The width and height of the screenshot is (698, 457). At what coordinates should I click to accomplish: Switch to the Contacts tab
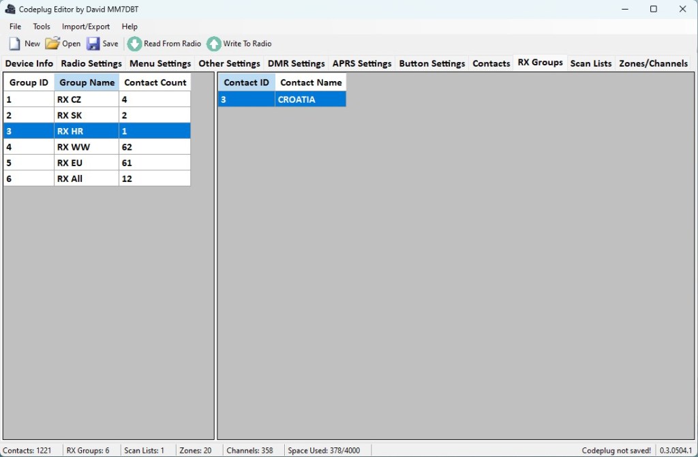[491, 63]
